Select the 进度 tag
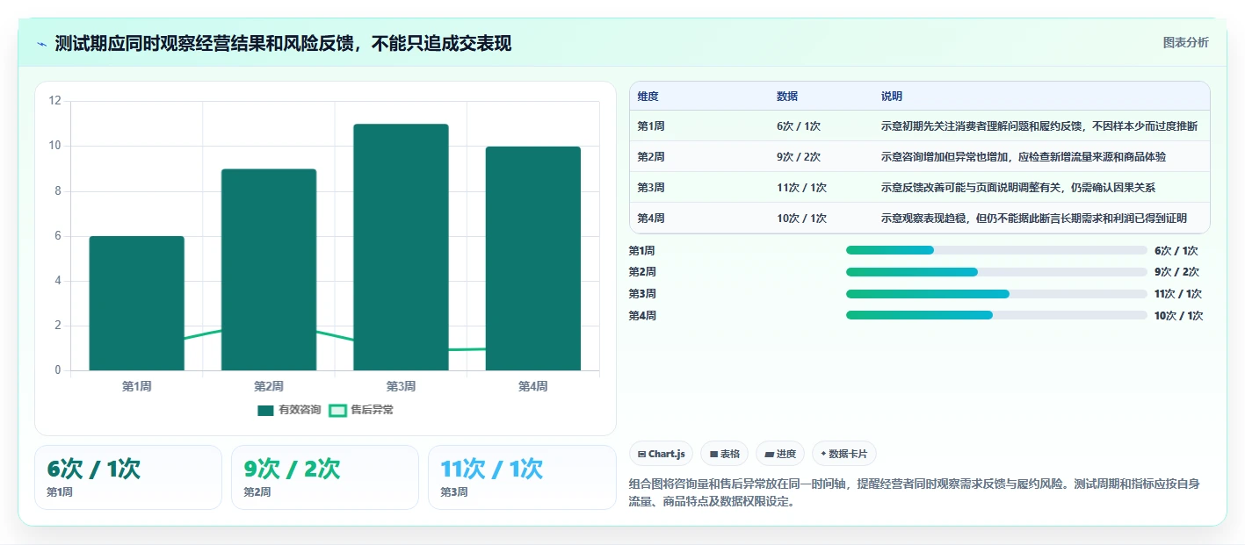This screenshot has width=1245, height=545. (780, 454)
